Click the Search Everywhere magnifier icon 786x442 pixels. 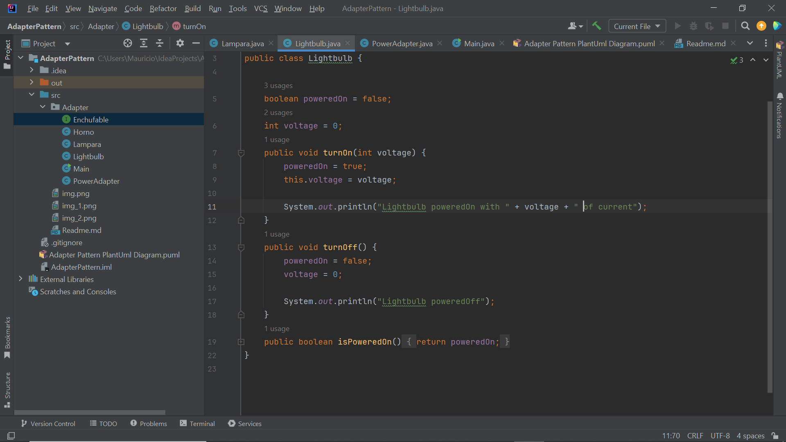(745, 26)
